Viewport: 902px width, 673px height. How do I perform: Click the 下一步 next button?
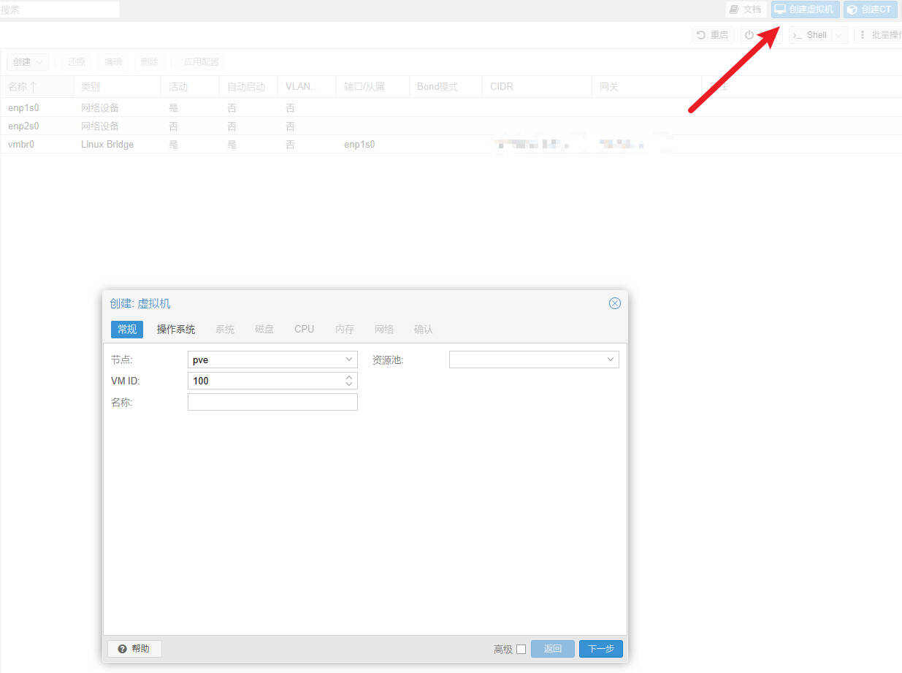click(601, 649)
